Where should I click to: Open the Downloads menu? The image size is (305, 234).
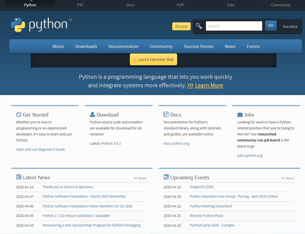[x=86, y=46]
